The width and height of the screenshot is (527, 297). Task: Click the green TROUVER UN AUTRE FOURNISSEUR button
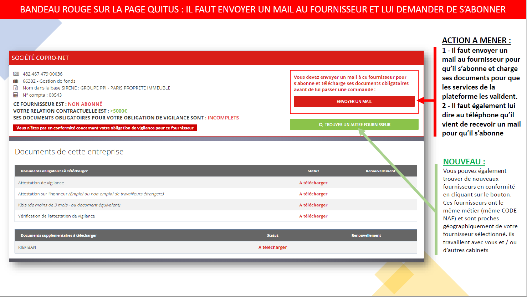coord(354,124)
